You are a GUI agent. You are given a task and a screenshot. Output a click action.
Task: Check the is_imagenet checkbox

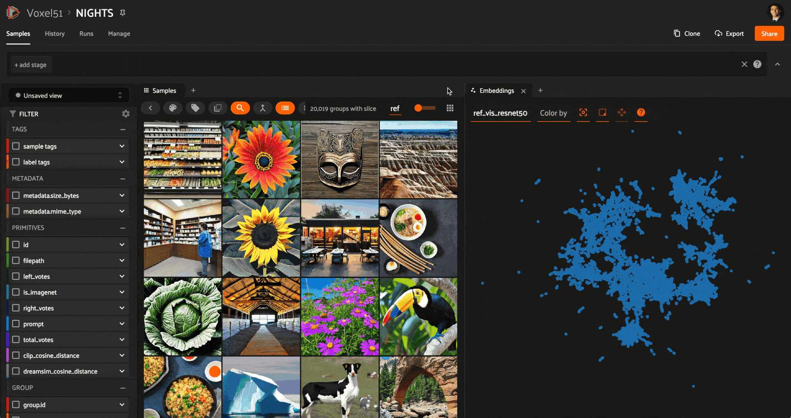click(x=16, y=292)
